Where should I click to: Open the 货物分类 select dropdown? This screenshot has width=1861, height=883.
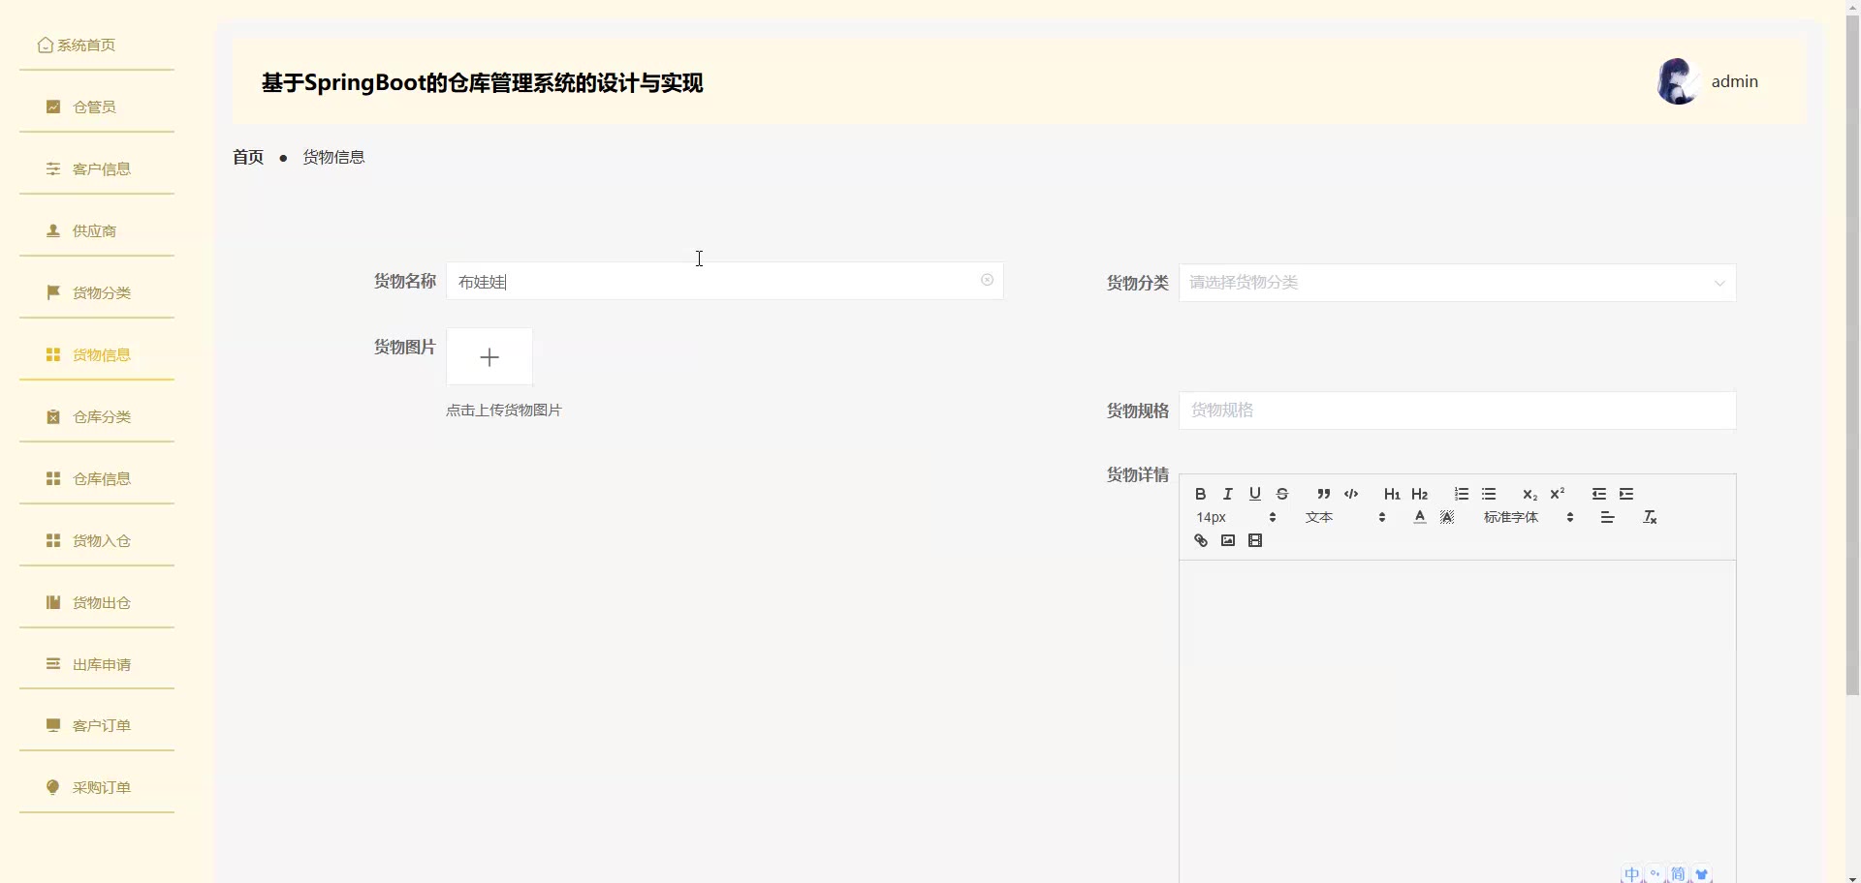pyautogui.click(x=1457, y=283)
